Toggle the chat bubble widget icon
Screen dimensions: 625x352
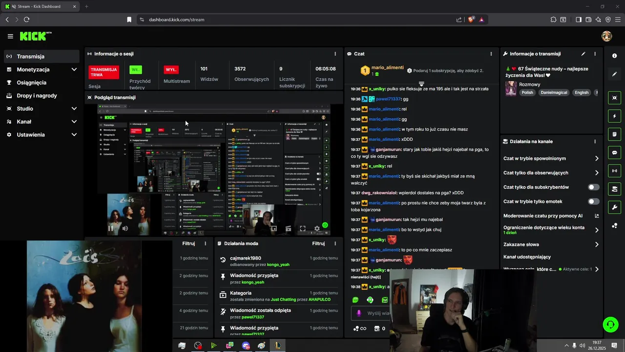click(x=615, y=153)
